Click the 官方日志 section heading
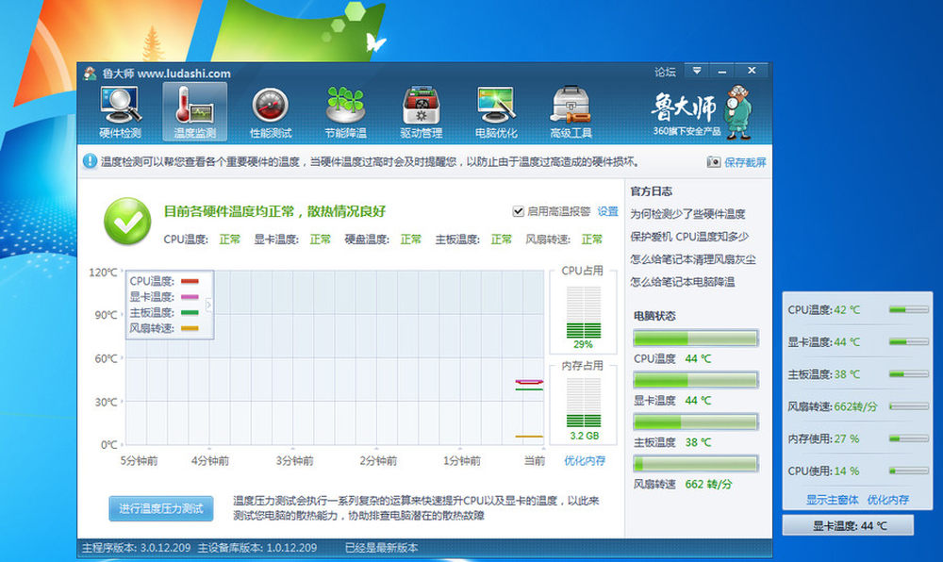 click(x=652, y=191)
